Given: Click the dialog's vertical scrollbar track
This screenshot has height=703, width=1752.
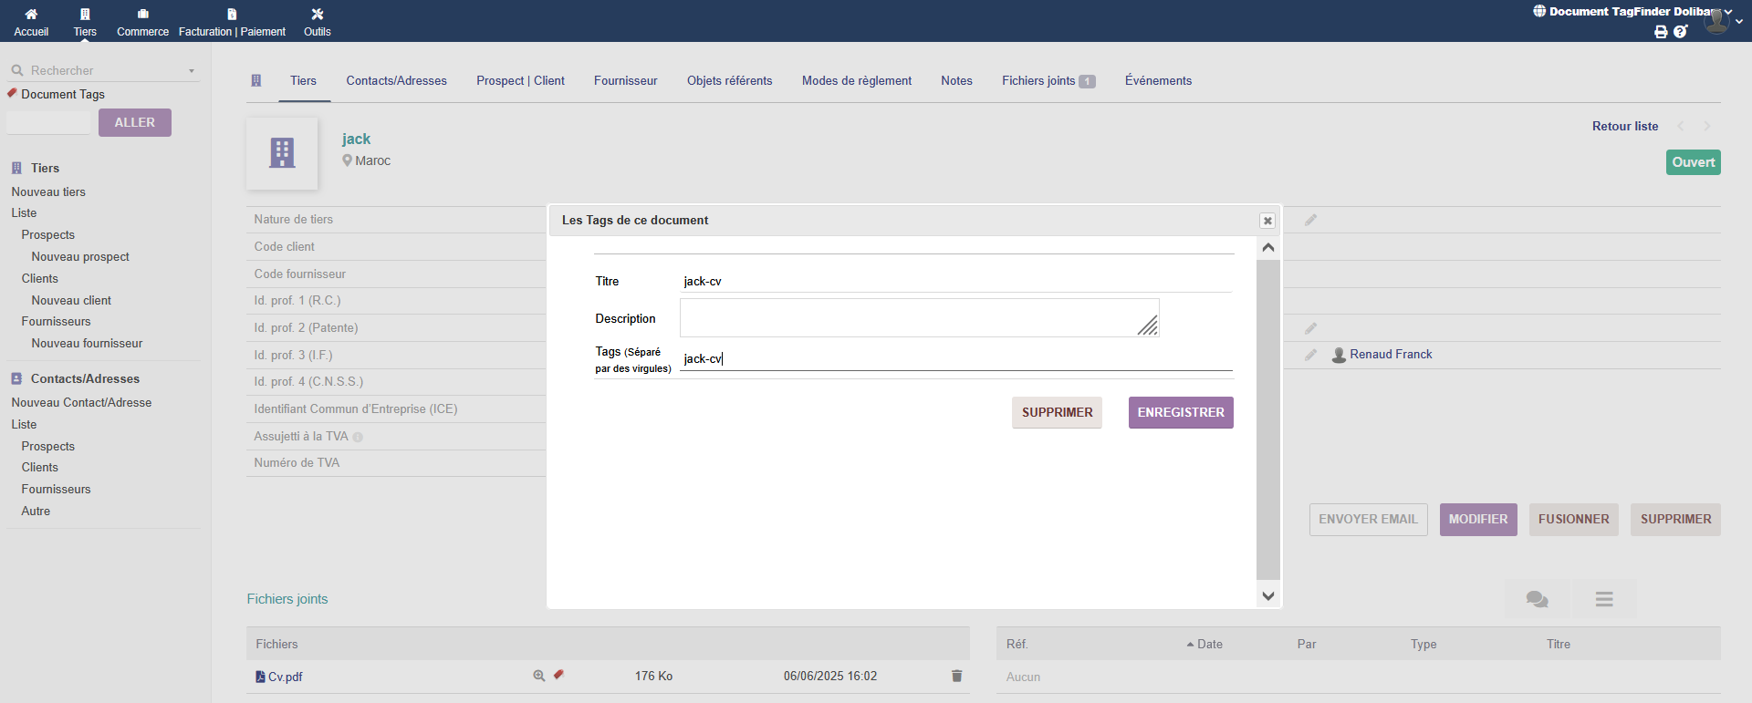Looking at the screenshot, I should (x=1267, y=419).
